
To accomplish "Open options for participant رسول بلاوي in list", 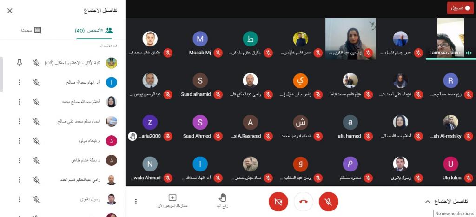I will coord(20,199).
